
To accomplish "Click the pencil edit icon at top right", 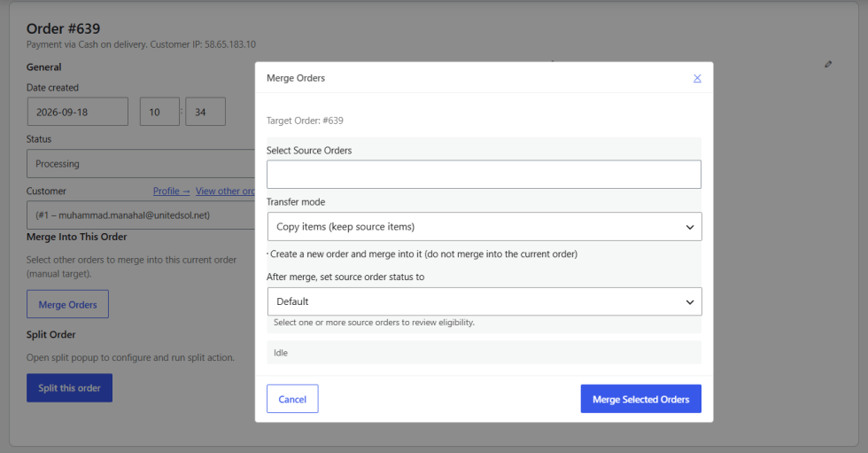I will [x=828, y=64].
